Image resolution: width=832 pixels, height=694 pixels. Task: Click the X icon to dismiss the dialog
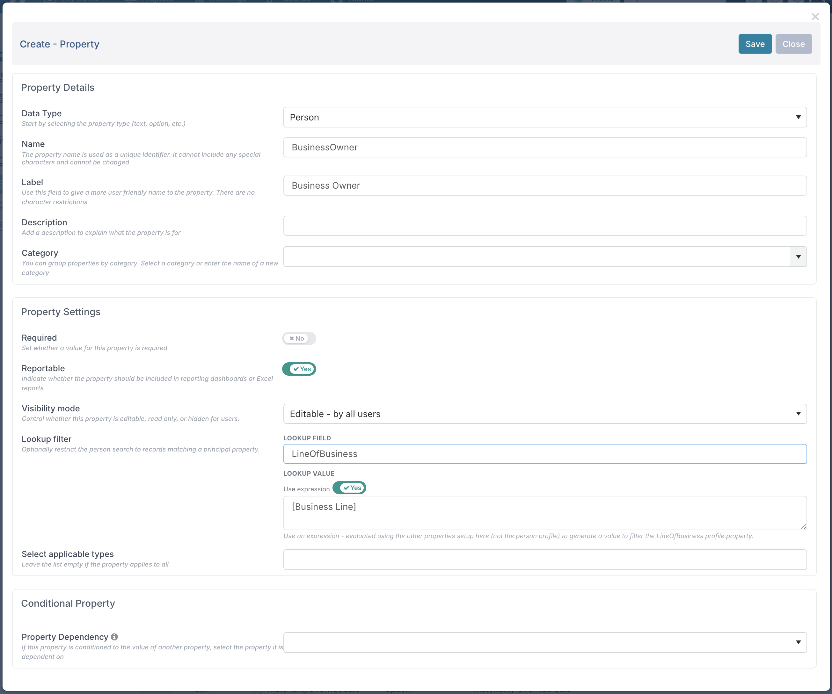(815, 17)
